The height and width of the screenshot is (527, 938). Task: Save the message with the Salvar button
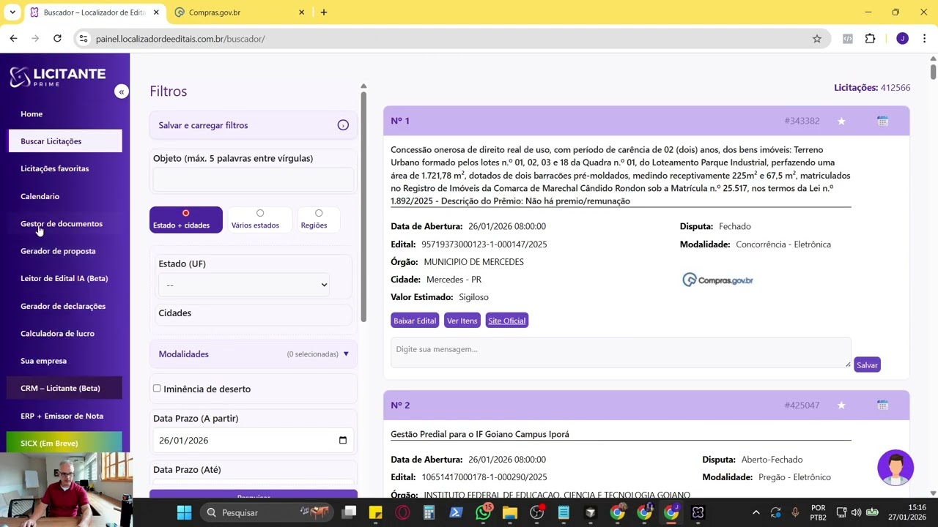[867, 365]
